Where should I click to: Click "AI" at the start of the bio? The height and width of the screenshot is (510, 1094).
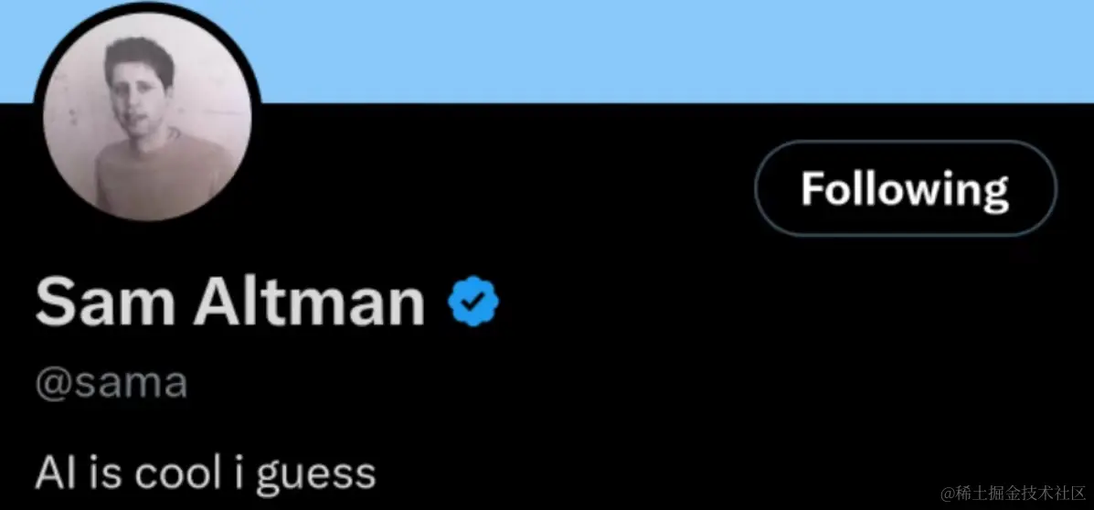tap(52, 473)
